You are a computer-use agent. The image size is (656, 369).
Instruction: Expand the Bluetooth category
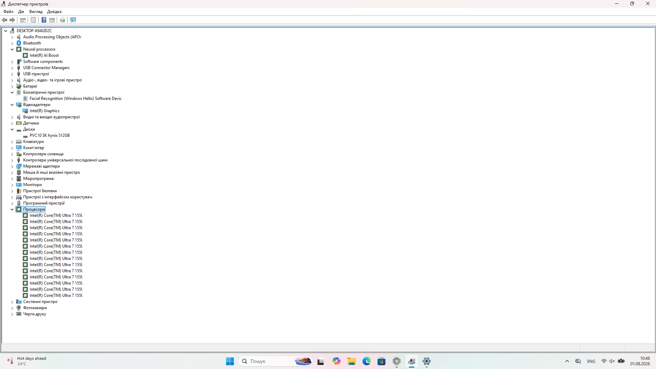[x=12, y=43]
